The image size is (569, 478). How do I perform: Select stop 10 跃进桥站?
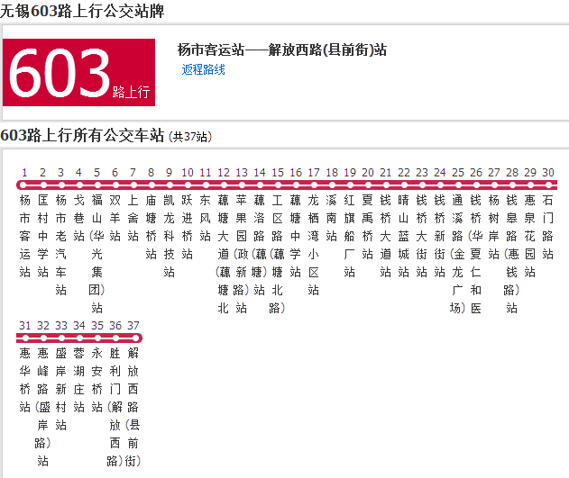click(188, 227)
